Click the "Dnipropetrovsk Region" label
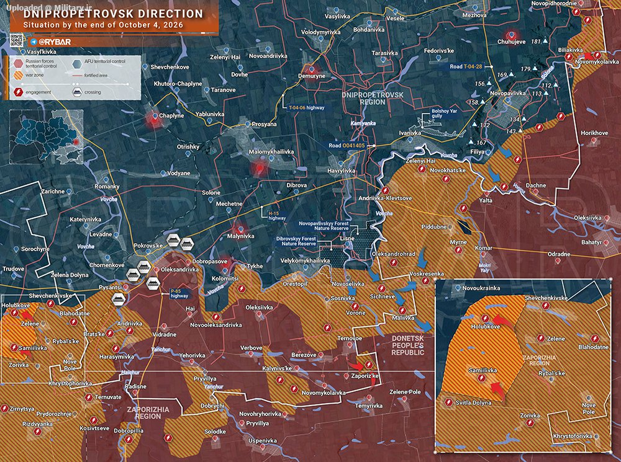The image size is (621, 462). point(372,99)
